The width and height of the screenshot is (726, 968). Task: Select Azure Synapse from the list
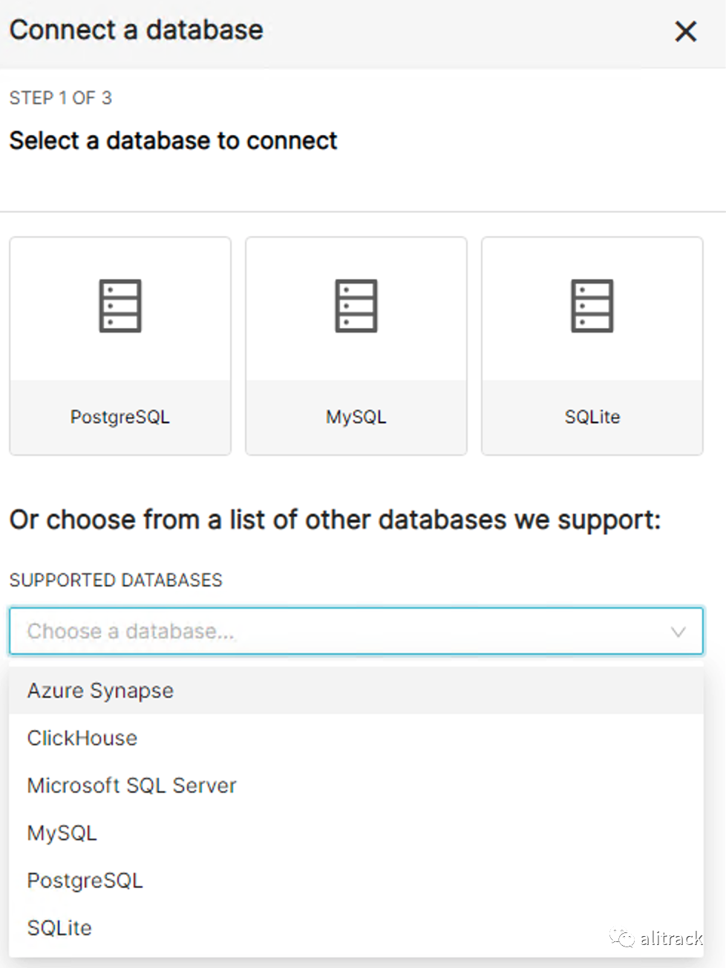tap(100, 691)
